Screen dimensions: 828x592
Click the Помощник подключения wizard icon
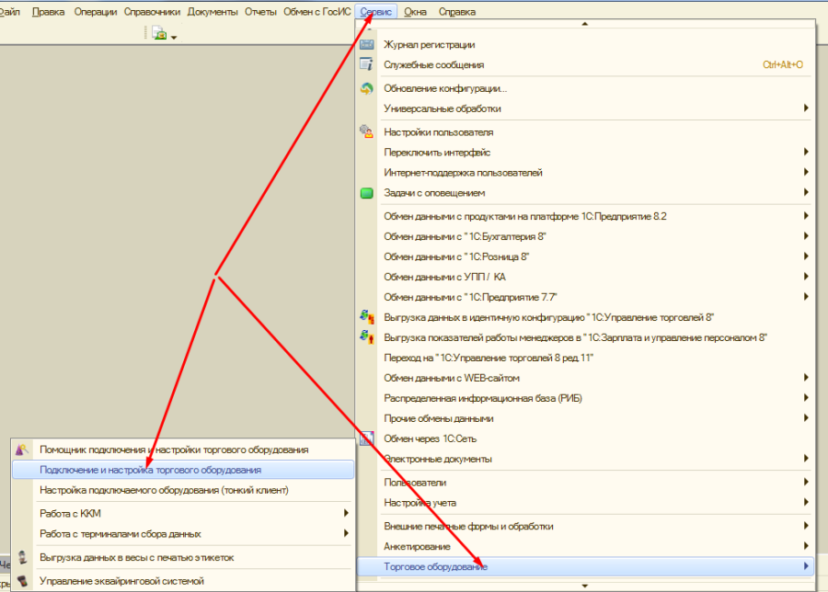pyautogui.click(x=22, y=450)
